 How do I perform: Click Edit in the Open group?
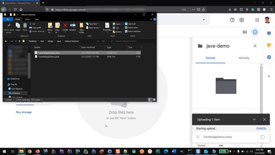coord(116,28)
